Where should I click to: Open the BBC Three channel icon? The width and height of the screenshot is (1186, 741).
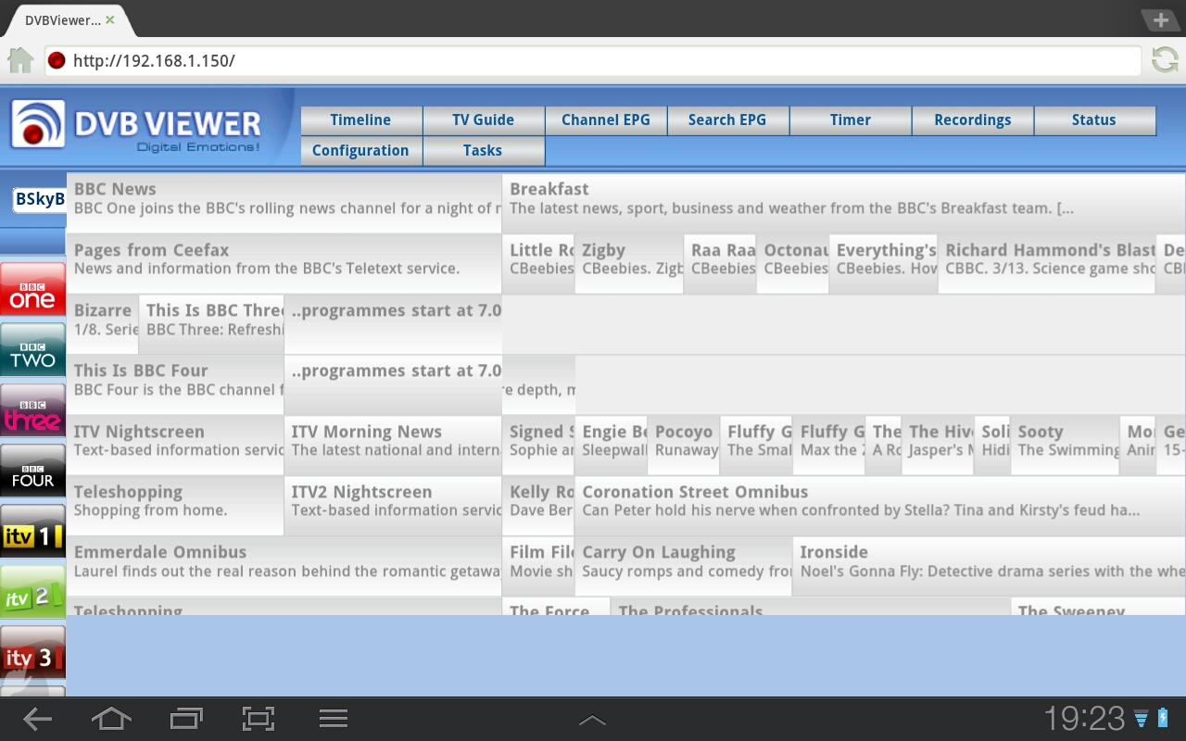point(32,409)
